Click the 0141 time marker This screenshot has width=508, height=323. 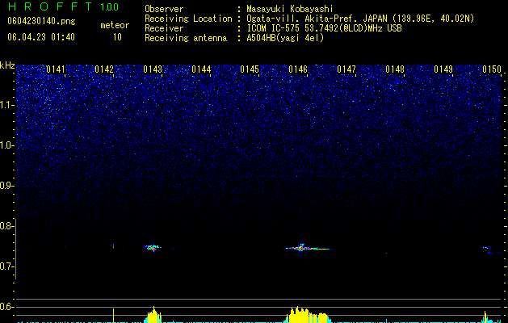(x=56, y=69)
